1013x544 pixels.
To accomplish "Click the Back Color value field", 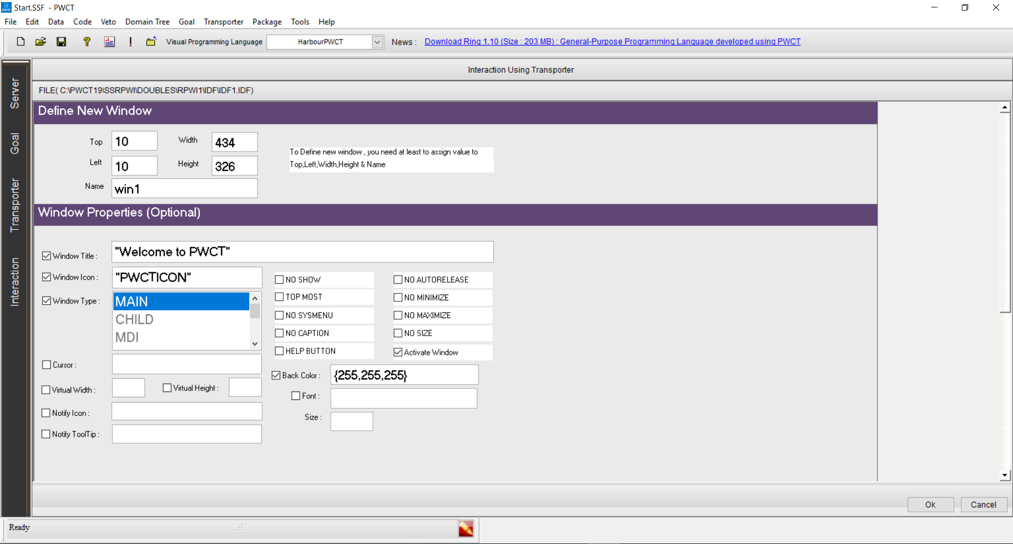I will [405, 375].
